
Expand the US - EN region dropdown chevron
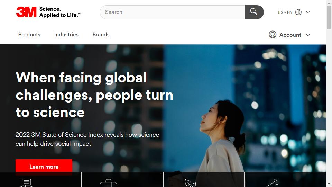point(308,12)
